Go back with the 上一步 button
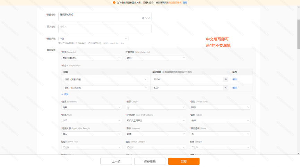 (116, 161)
